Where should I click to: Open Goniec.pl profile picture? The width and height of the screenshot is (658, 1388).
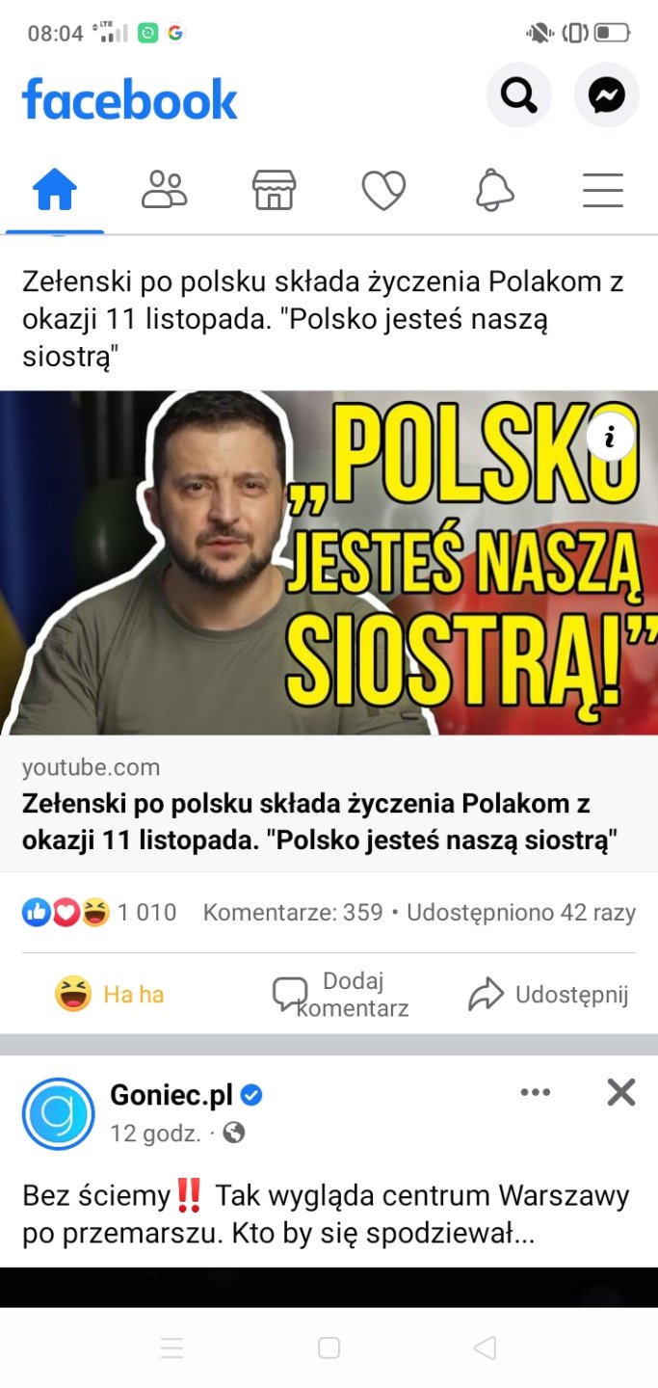[59, 1113]
